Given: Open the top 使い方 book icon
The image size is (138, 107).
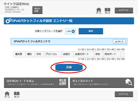Looking at the screenshot, I should [107, 11].
